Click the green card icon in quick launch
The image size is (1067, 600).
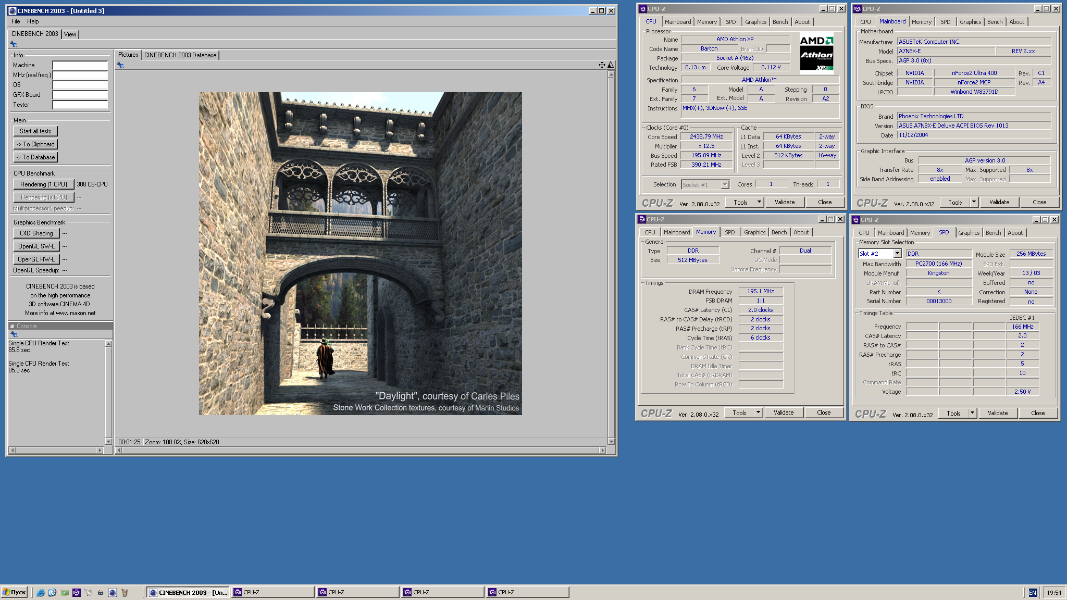pyautogui.click(x=65, y=592)
